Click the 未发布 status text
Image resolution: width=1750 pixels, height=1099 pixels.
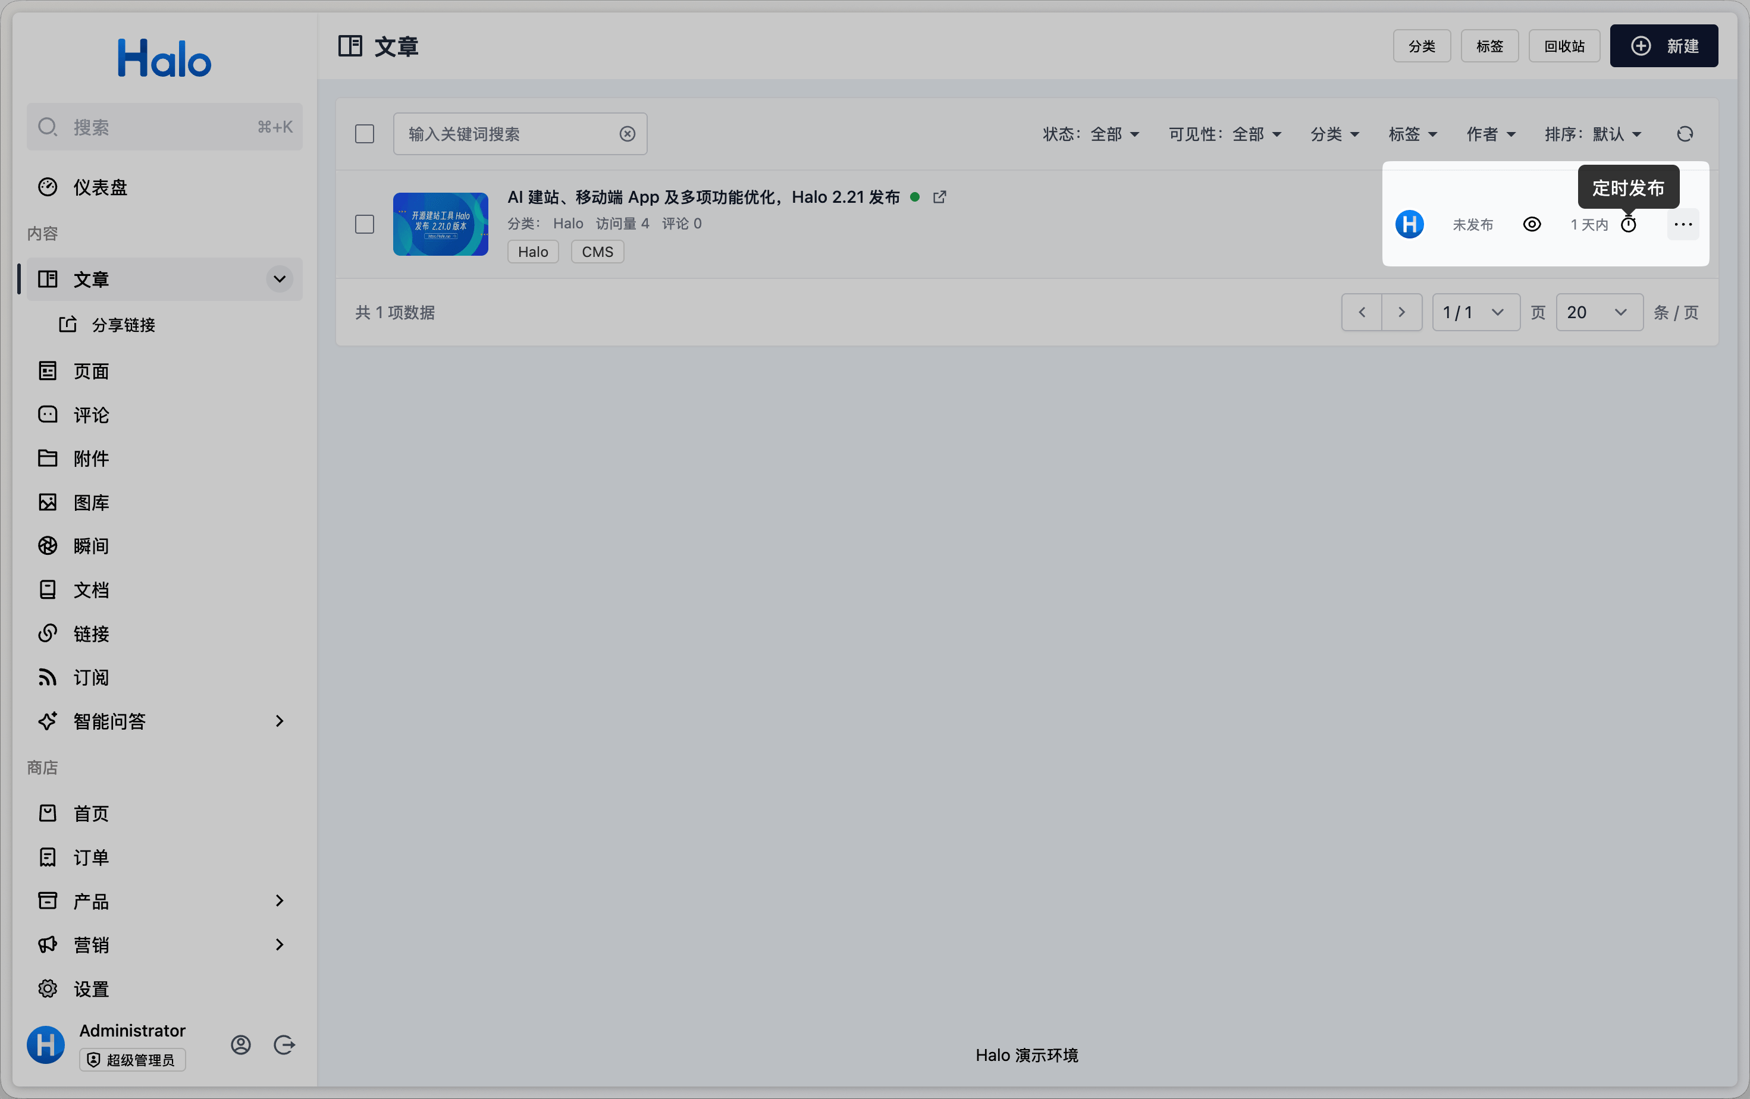tap(1473, 224)
